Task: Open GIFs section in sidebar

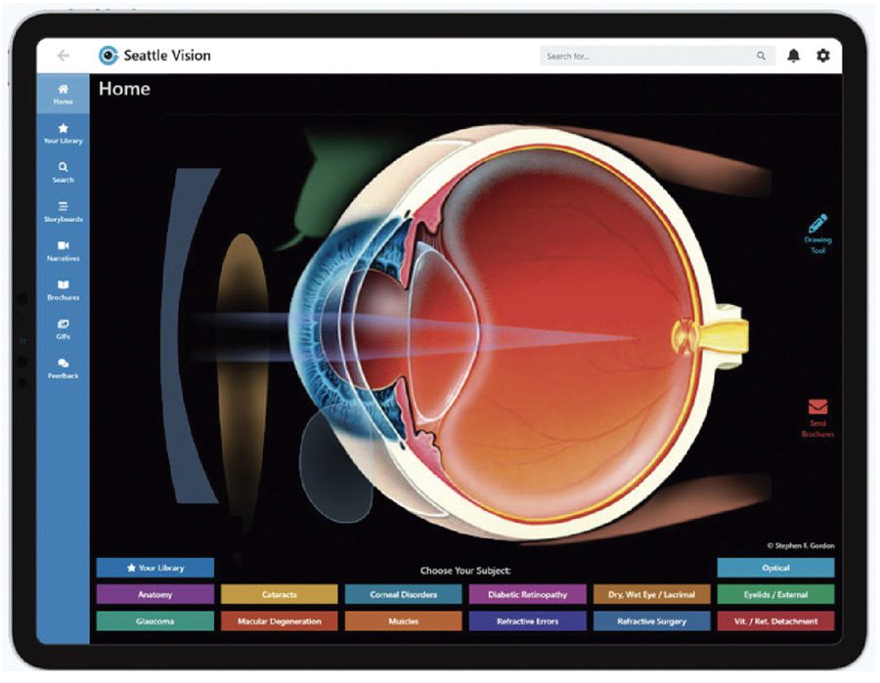Action: click(x=64, y=324)
